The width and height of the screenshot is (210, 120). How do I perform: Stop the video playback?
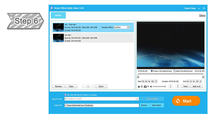coord(142,86)
